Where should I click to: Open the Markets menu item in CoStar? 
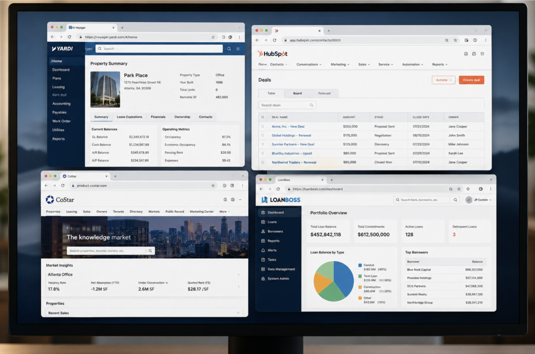click(x=154, y=212)
